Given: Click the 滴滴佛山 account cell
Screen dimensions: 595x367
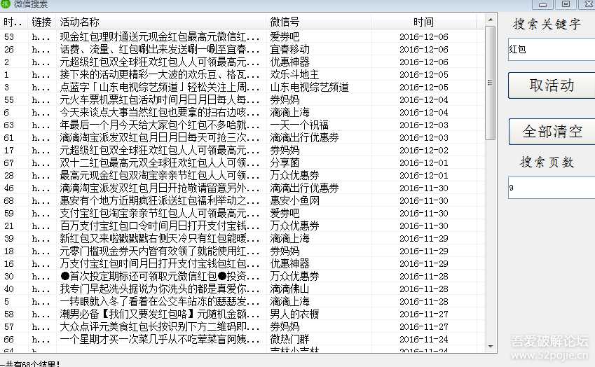Looking at the screenshot, I should click(290, 289).
